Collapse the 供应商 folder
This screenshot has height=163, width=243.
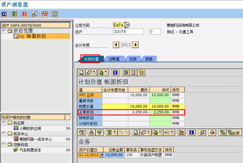point(4,123)
